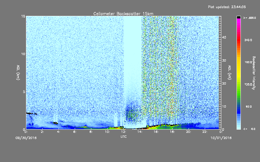
Task: Pick the '12:' hour tick label
Action: coord(124,132)
